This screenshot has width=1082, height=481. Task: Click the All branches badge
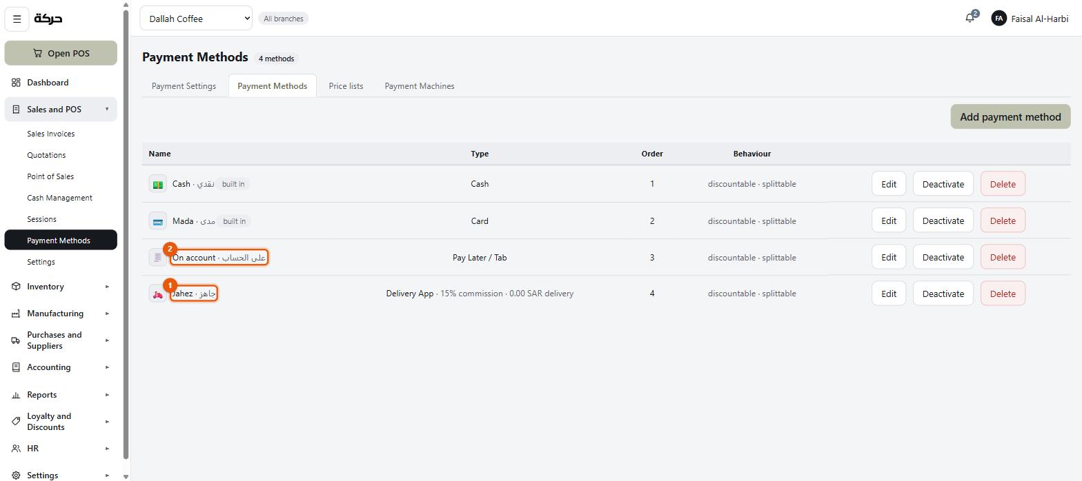pos(284,19)
